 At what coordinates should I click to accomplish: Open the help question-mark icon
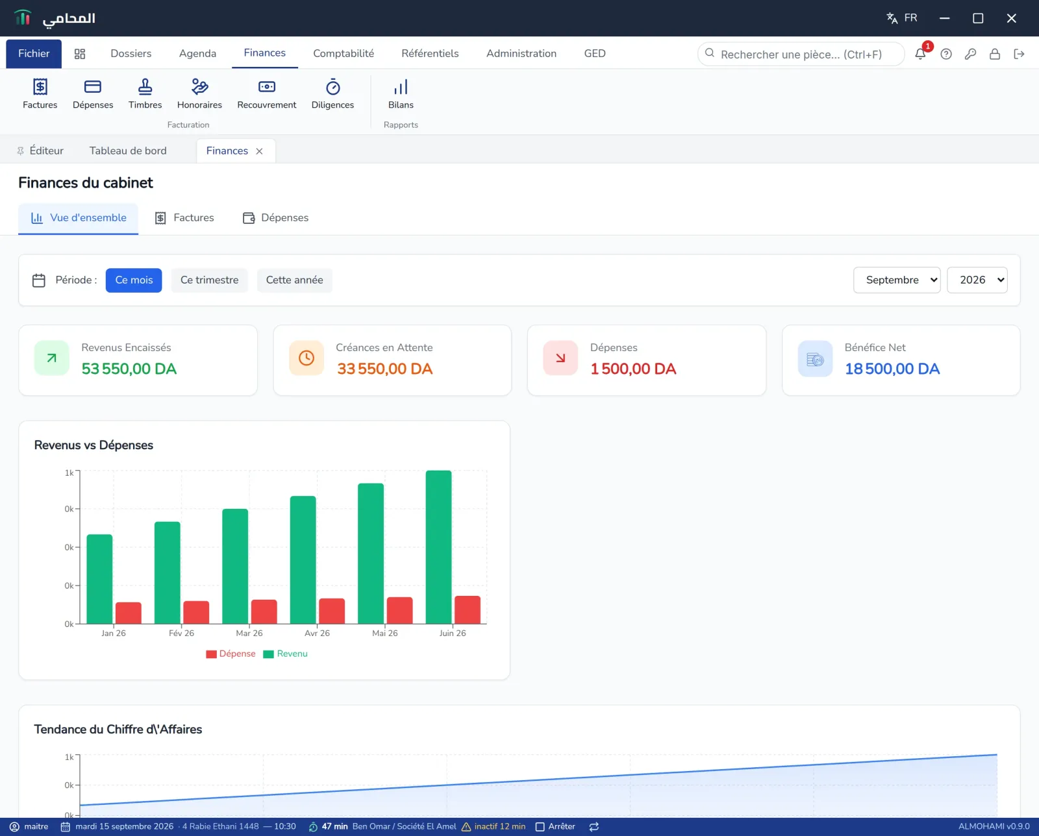point(946,54)
